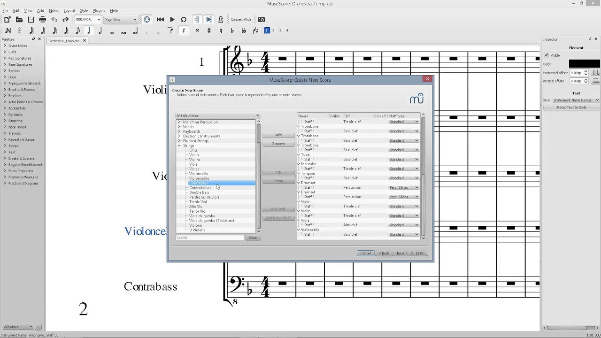The height and width of the screenshot is (338, 601).
Task: Select Double Bass in instrument list
Action: pyautogui.click(x=199, y=192)
